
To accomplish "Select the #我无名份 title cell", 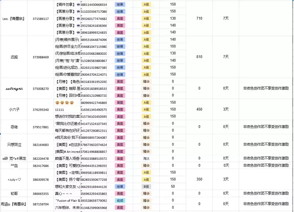I will tap(67, 138).
